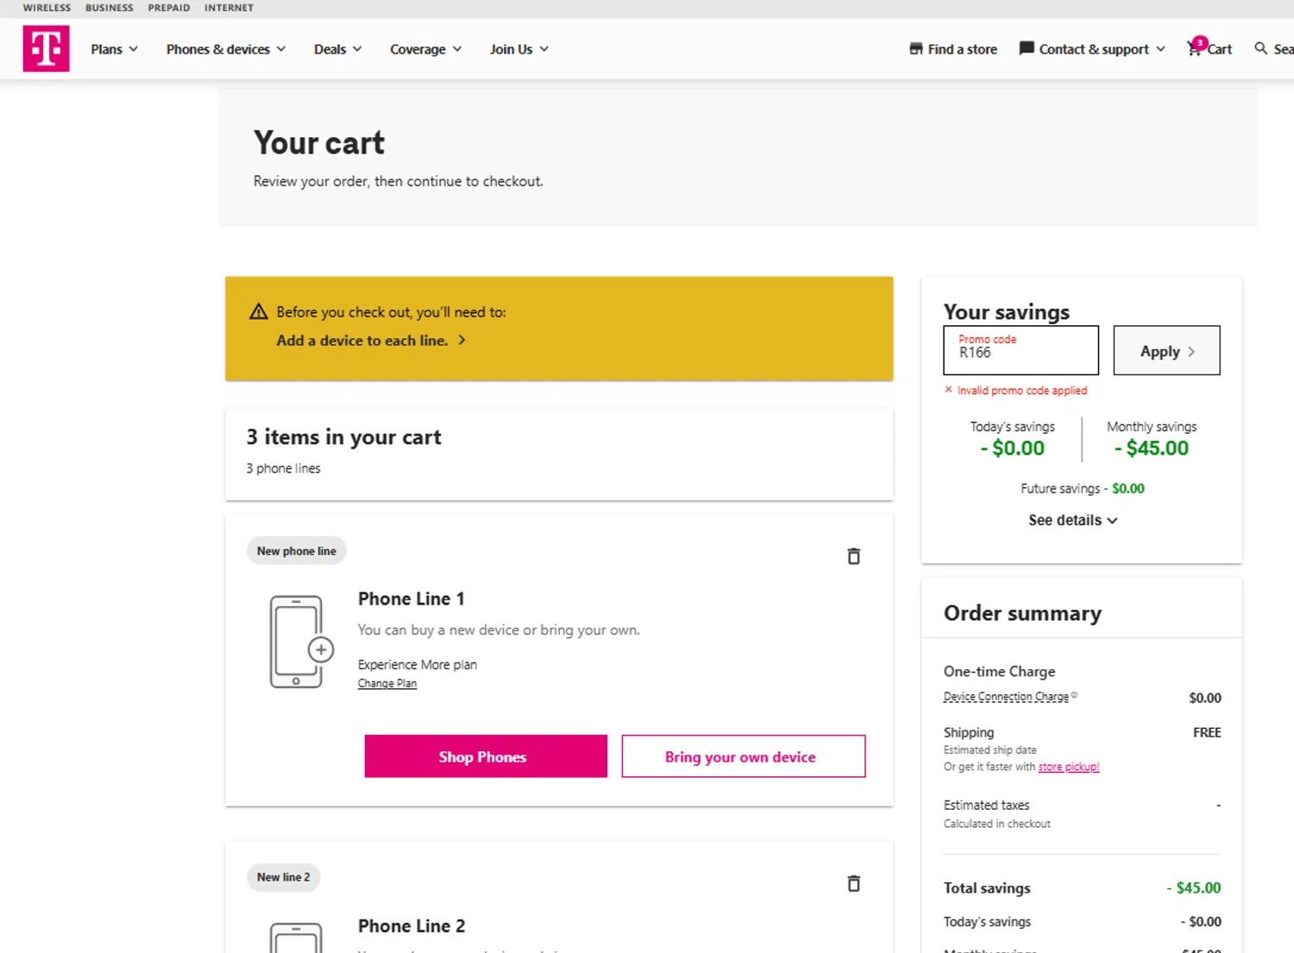Click the Add a device to each line link
The height and width of the screenshot is (953, 1294).
362,341
